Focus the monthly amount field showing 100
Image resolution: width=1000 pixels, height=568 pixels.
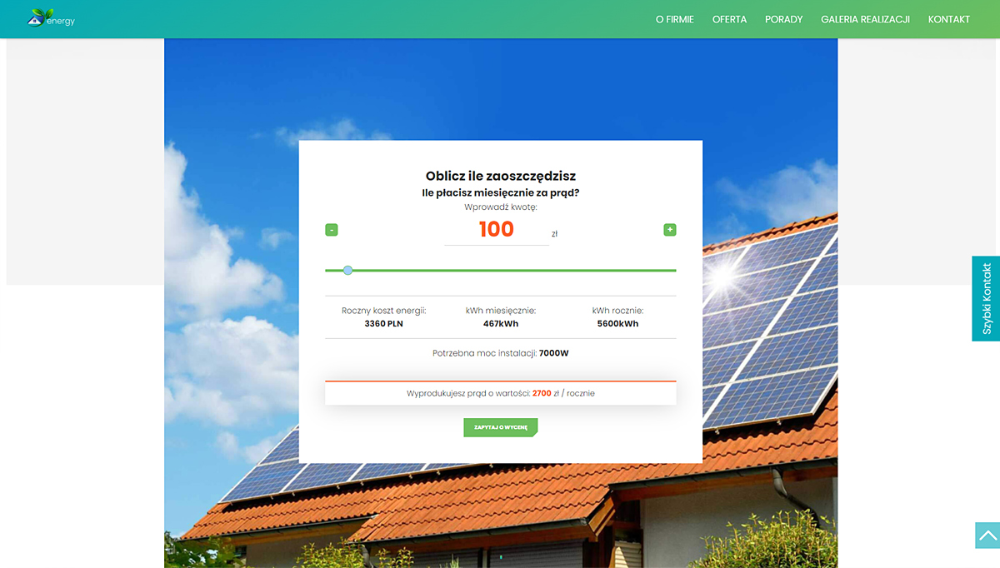496,230
